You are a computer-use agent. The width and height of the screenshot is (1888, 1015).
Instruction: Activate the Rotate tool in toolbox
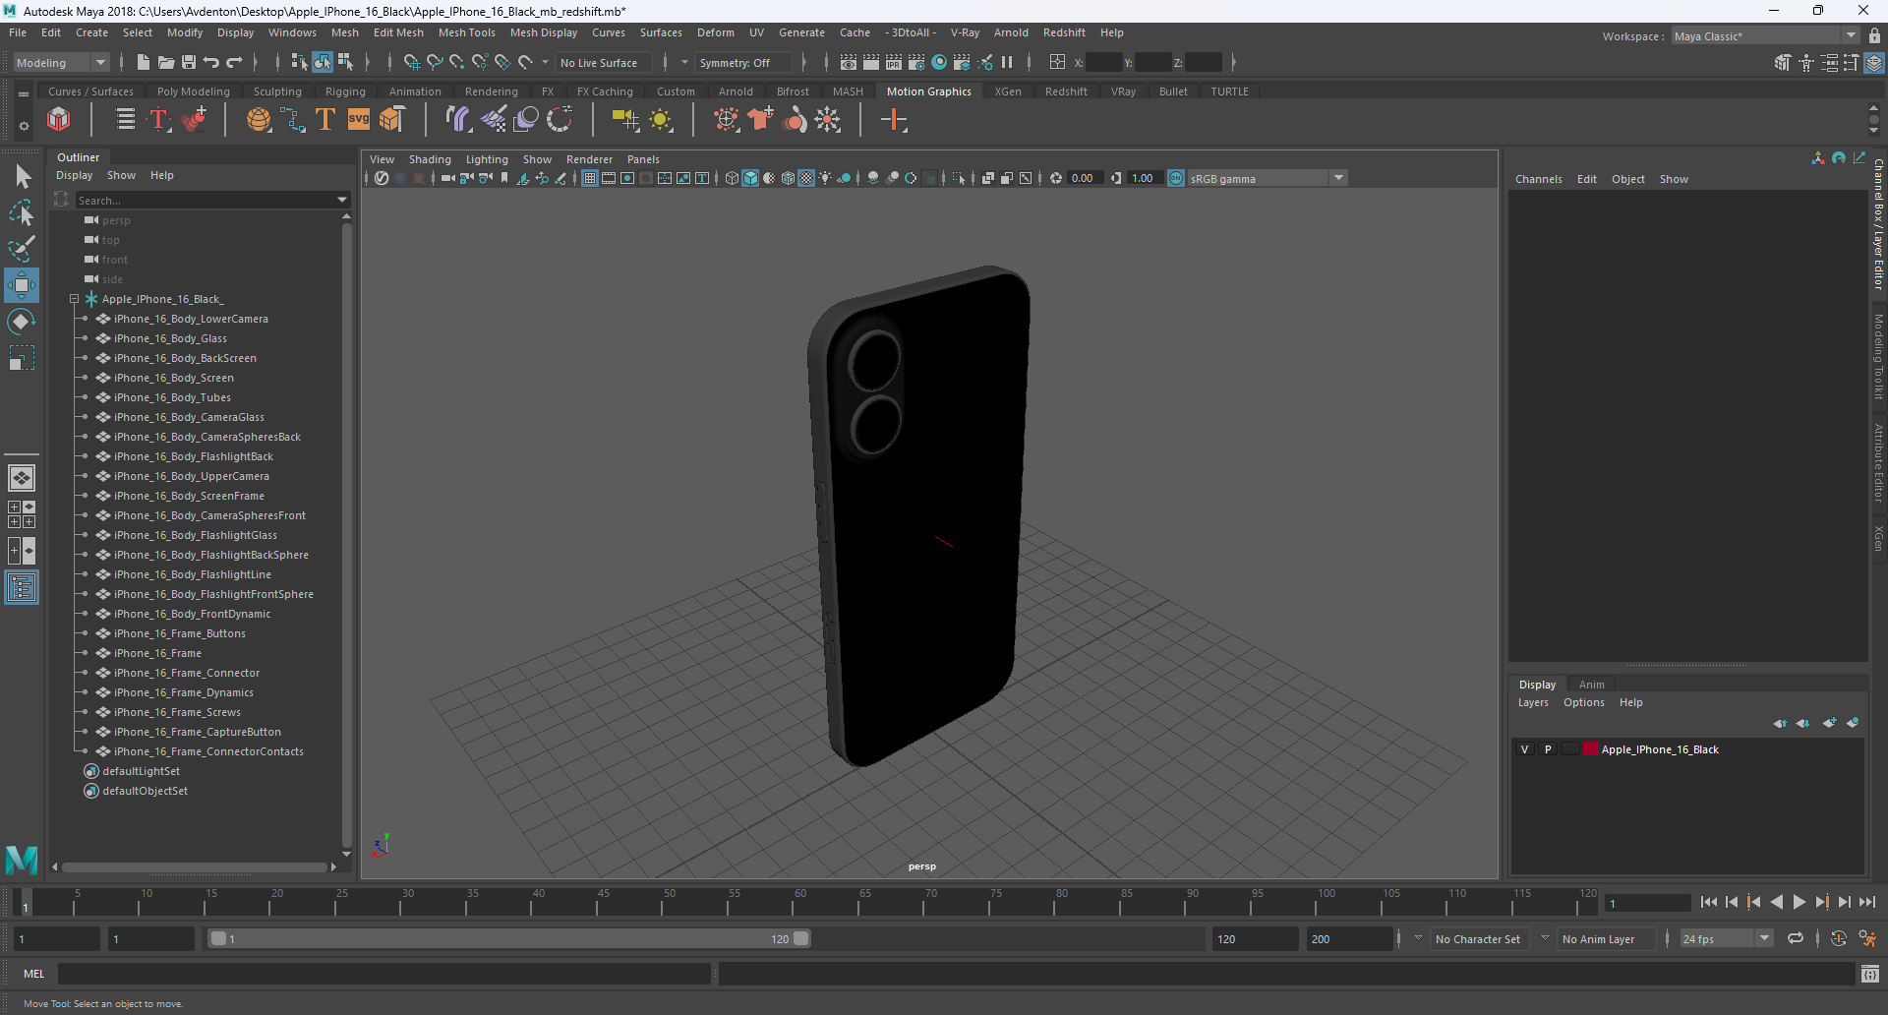[x=22, y=322]
